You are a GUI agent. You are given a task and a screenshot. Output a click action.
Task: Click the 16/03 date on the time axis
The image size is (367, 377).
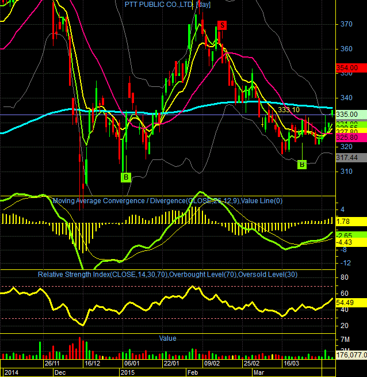pos(291,363)
